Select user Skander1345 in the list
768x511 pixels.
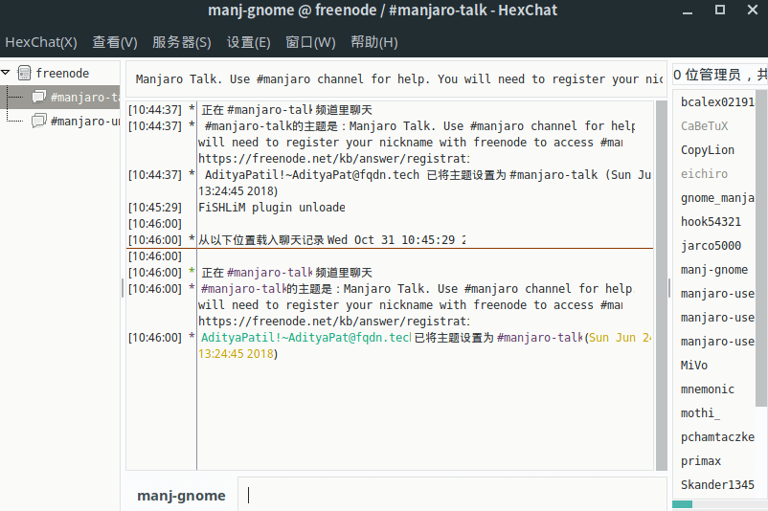coord(717,485)
